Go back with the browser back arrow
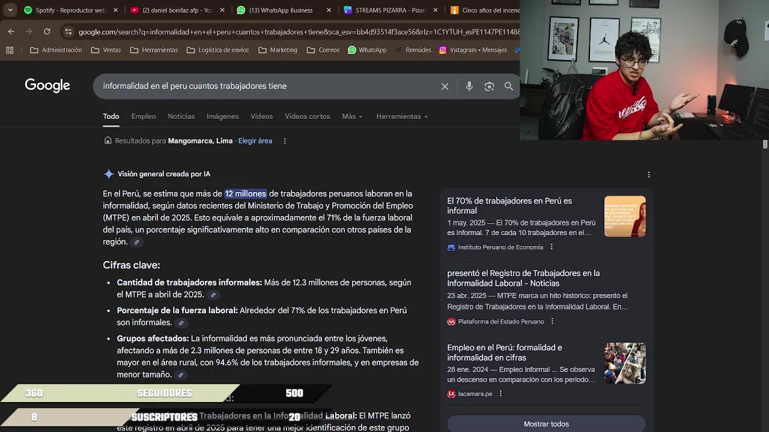The width and height of the screenshot is (769, 432). (11, 31)
